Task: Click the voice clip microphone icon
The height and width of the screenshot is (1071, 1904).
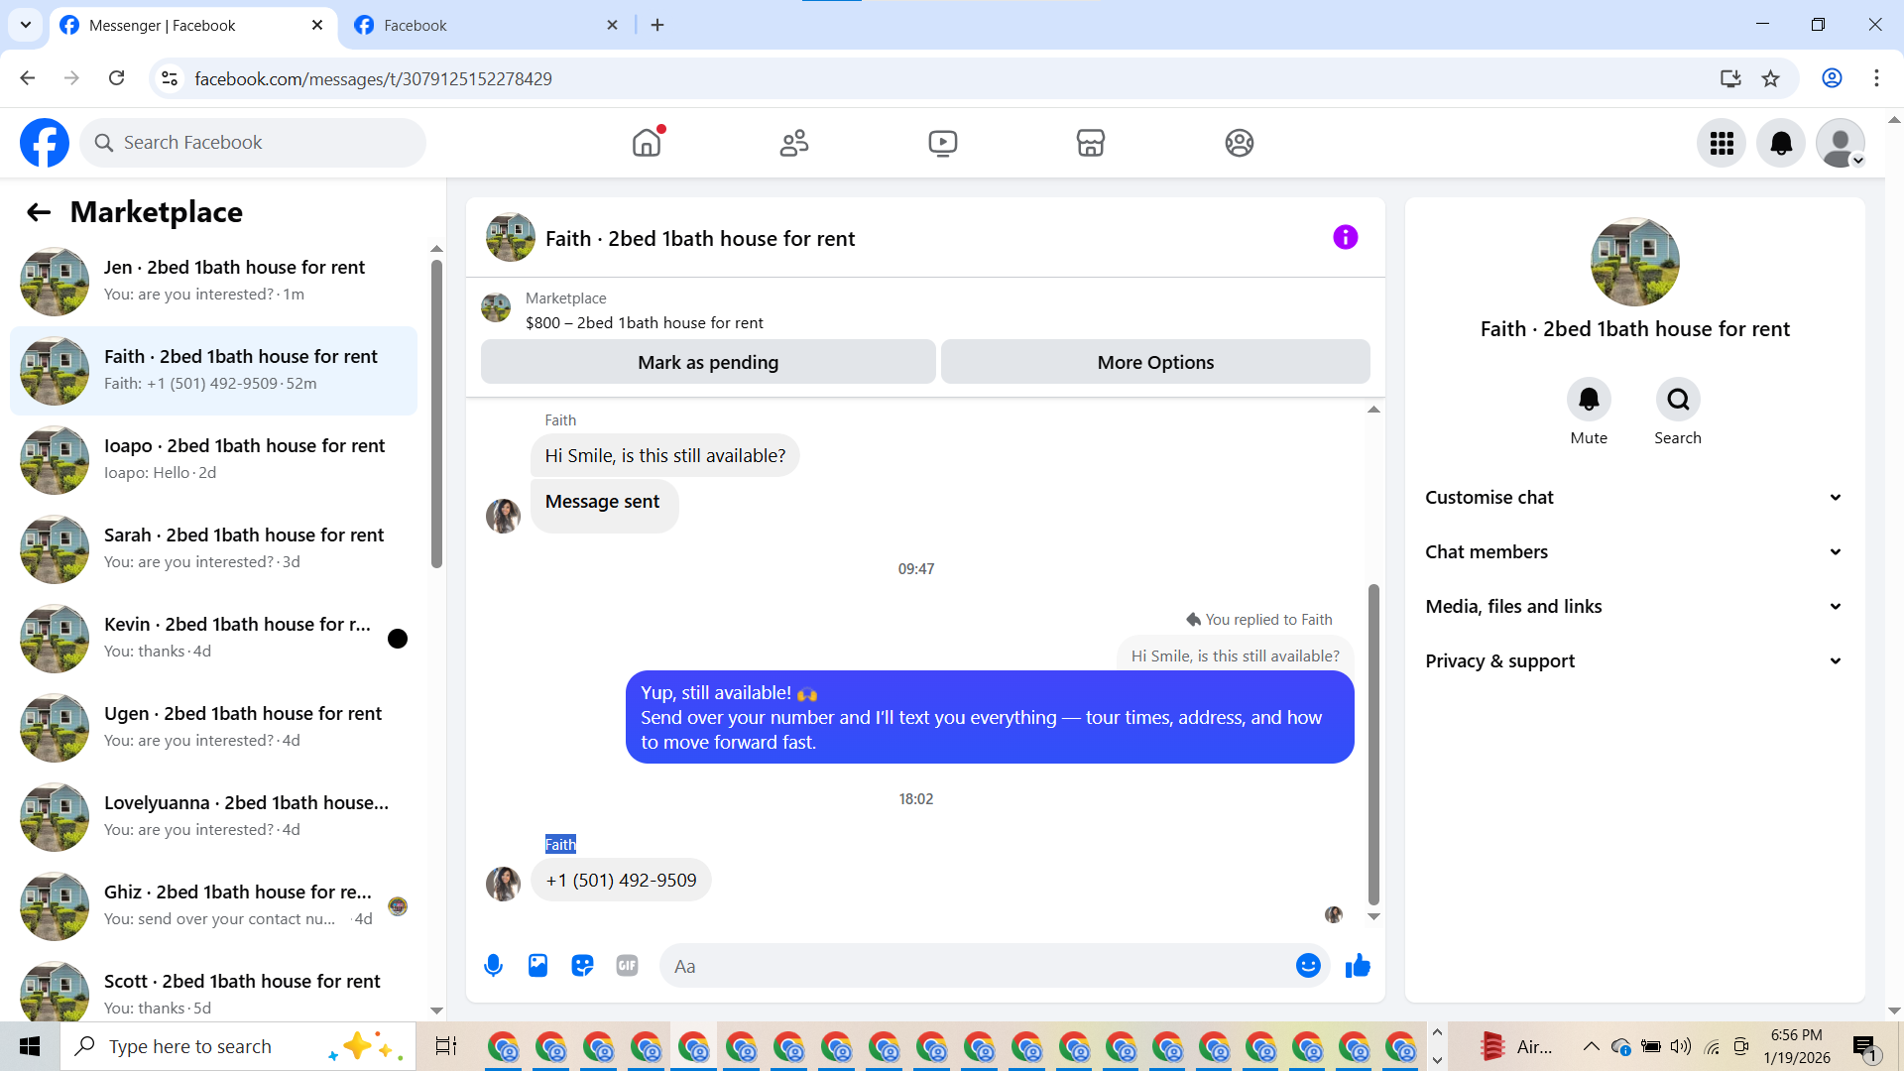Action: pyautogui.click(x=493, y=965)
